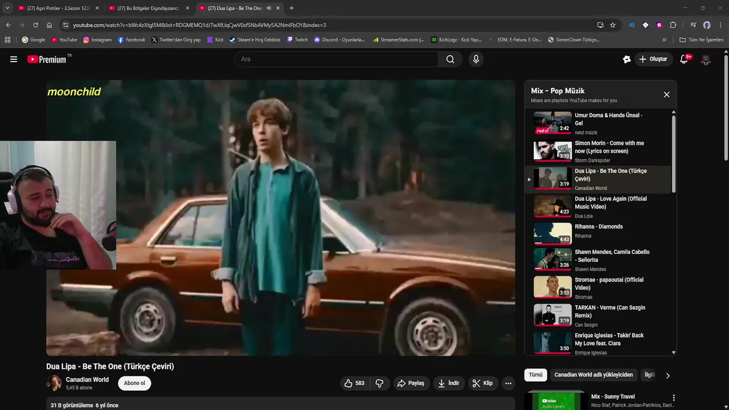Open media controls icon in toolbar
This screenshot has height=410, width=729.
coord(693,25)
